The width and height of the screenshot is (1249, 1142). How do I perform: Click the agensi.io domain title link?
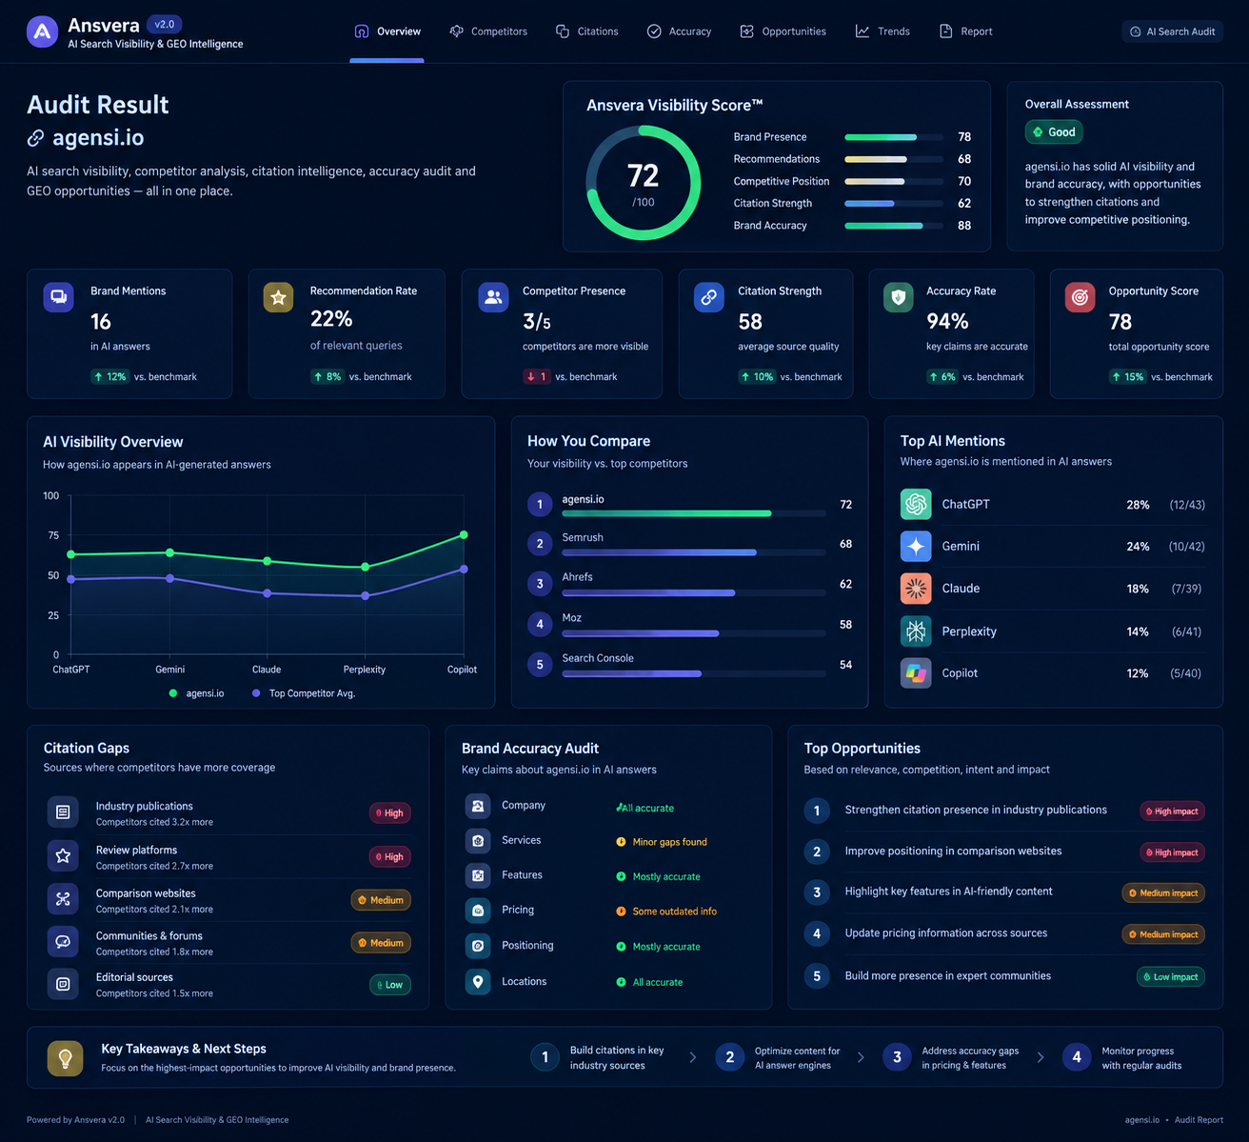point(98,138)
